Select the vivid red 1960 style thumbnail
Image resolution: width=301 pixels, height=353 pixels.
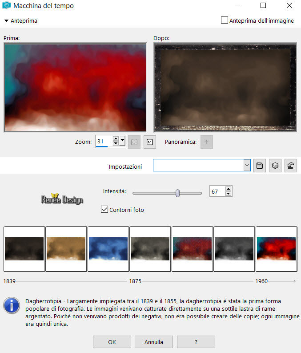click(x=276, y=249)
